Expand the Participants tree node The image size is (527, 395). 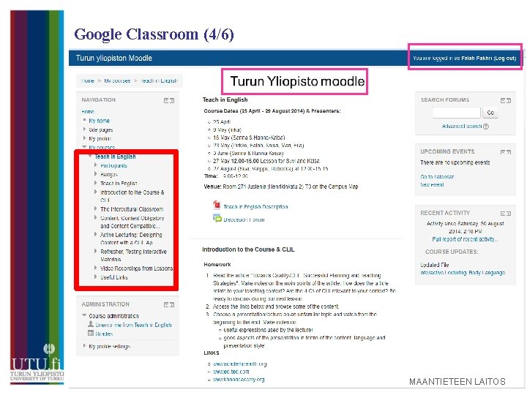pyautogui.click(x=96, y=165)
